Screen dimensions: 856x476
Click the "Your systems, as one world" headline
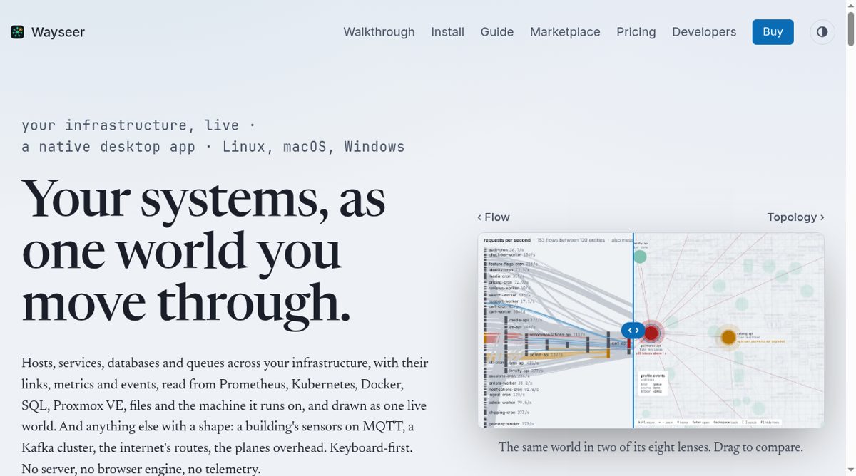(203, 252)
